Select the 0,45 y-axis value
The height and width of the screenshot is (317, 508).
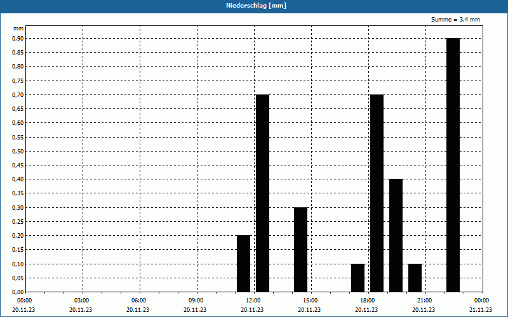point(18,165)
